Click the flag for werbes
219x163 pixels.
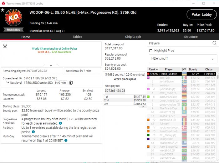184,85
